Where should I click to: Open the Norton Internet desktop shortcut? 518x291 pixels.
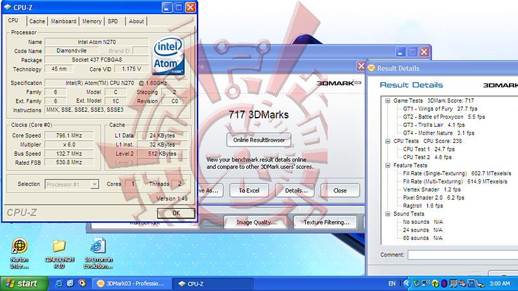point(19,253)
